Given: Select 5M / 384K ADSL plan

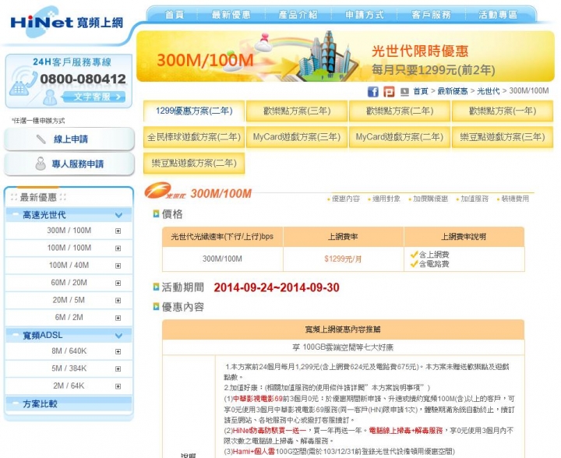Looking at the screenshot, I should 69,368.
